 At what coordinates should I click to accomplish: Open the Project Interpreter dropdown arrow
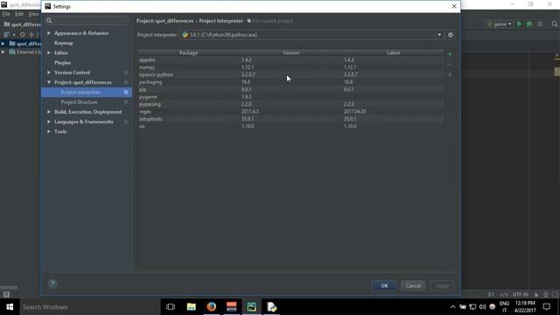pyautogui.click(x=439, y=35)
